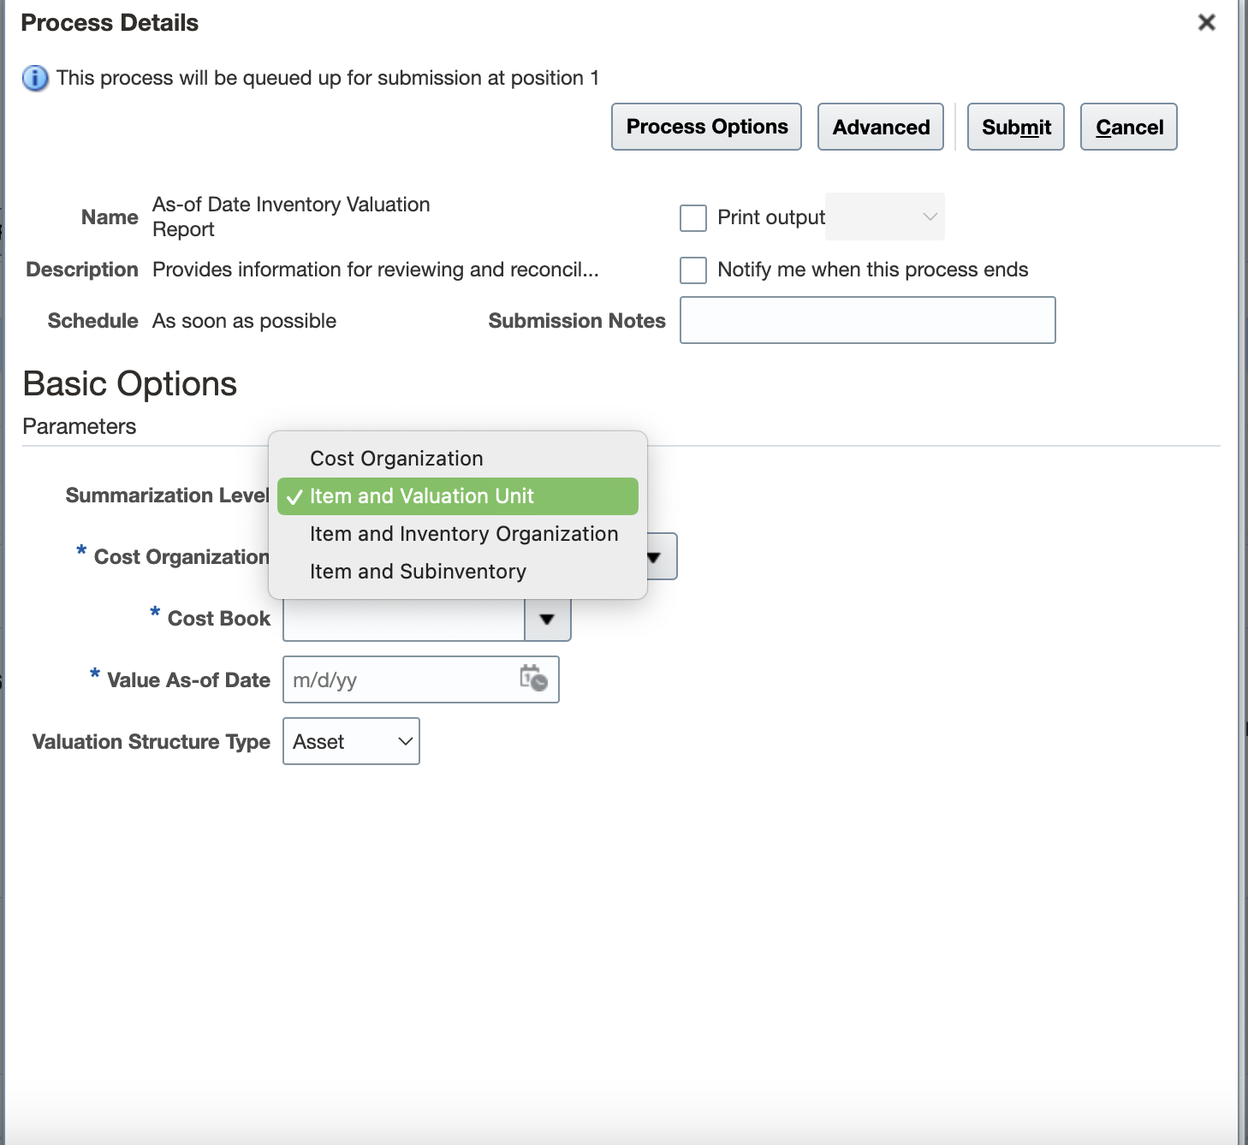This screenshot has height=1145, width=1248.
Task: Choose Item and Valuation Unit option
Action: click(x=421, y=496)
